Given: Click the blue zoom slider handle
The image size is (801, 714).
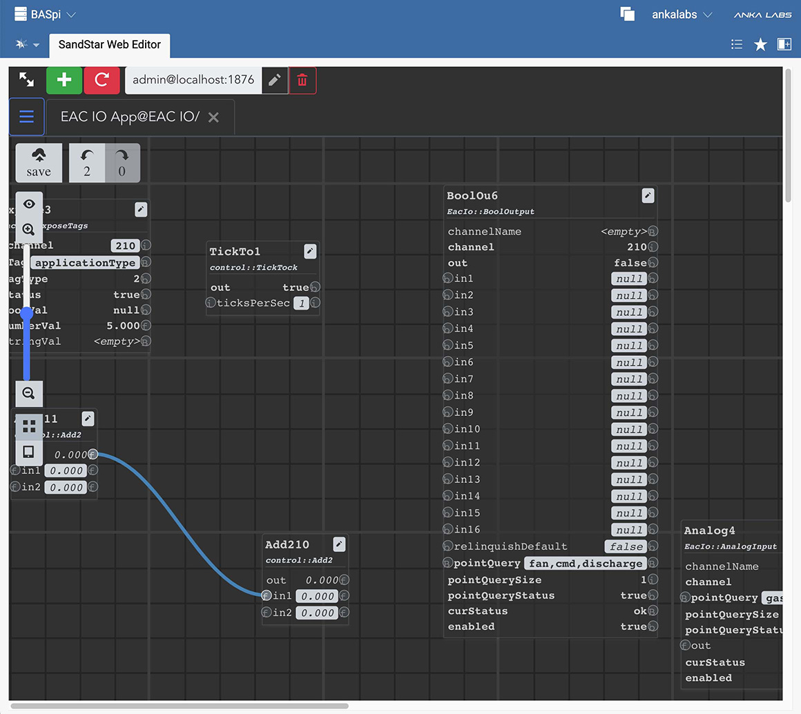Looking at the screenshot, I should coord(27,314).
